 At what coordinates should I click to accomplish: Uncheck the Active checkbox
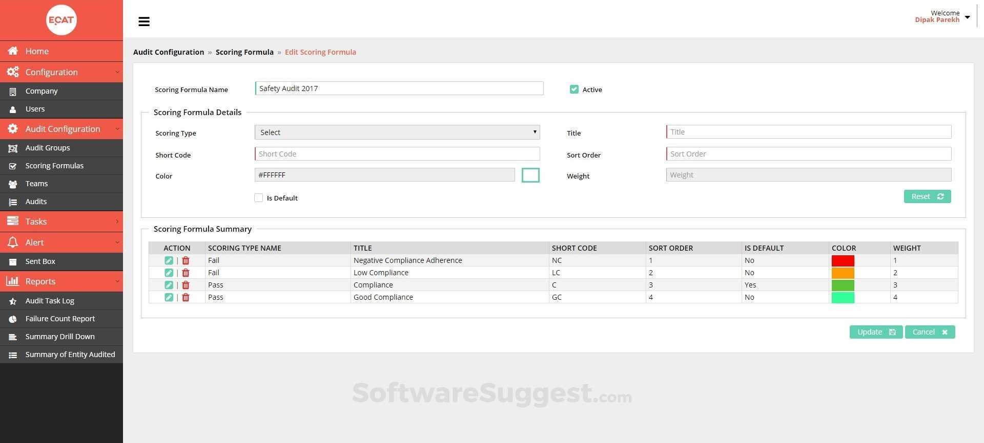(574, 90)
